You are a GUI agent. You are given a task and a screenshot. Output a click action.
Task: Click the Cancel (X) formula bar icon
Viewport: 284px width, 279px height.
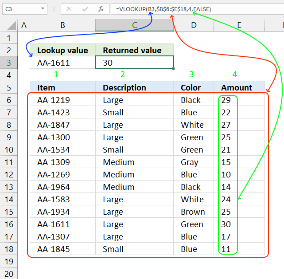69,9
